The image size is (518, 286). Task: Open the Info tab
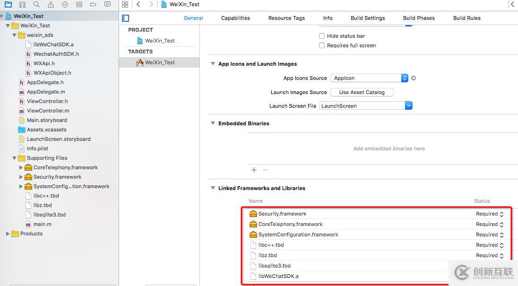(x=328, y=18)
